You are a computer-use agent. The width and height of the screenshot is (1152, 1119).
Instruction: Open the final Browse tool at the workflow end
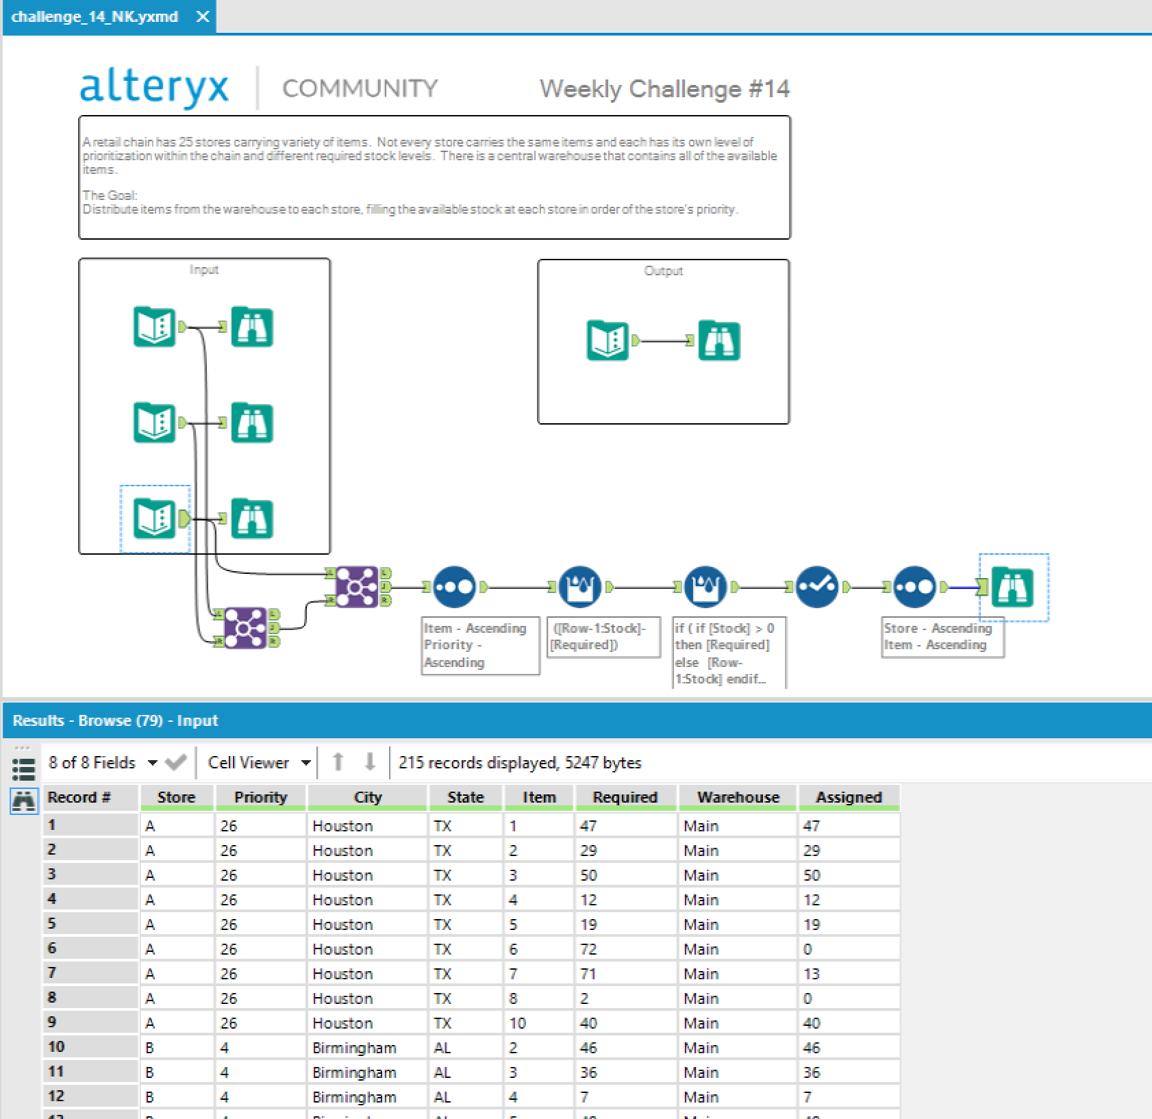pos(1012,587)
